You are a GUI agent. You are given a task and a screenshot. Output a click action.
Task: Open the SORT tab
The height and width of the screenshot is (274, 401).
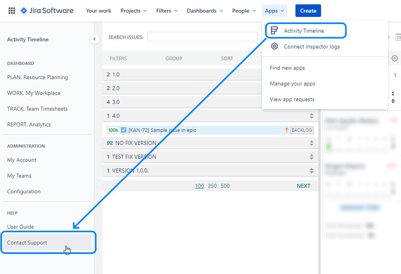coord(227,58)
